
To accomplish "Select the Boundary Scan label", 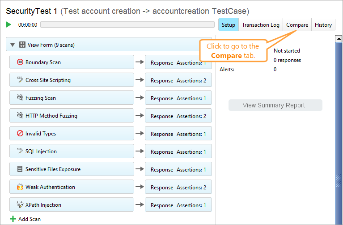I will click(43, 62).
